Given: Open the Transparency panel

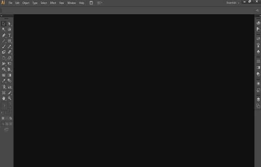Looking at the screenshot, I should pos(258,74).
